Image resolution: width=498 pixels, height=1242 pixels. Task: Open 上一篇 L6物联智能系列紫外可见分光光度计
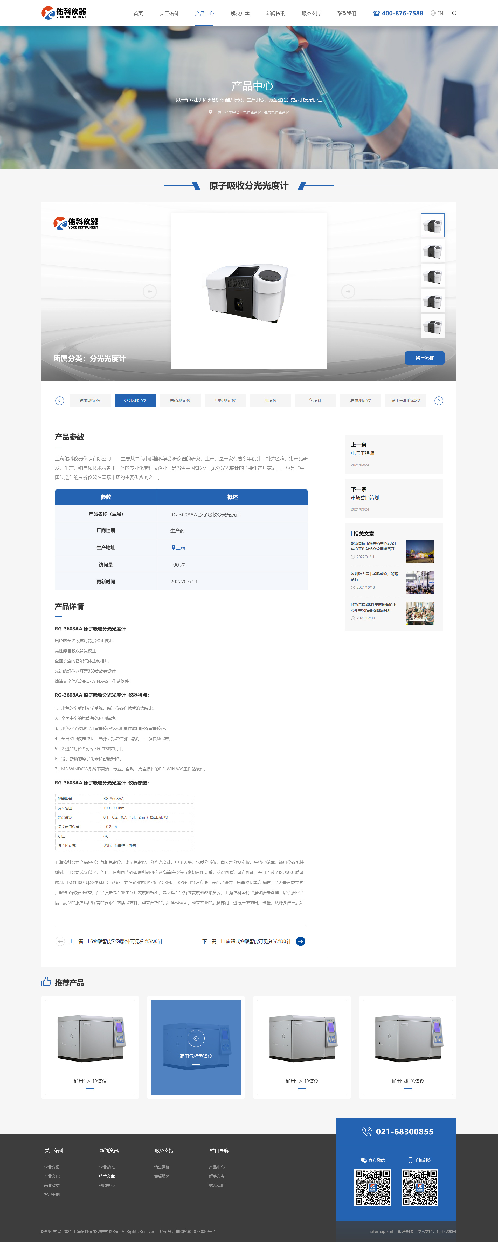(116, 941)
